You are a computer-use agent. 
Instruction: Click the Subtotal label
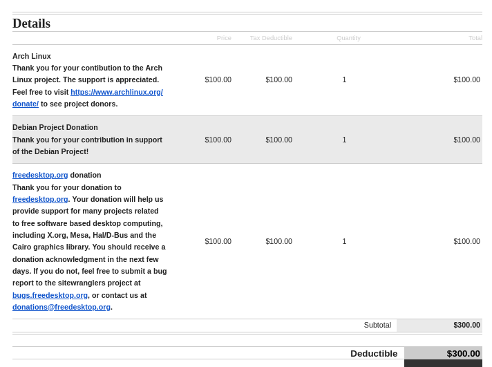click(377, 326)
